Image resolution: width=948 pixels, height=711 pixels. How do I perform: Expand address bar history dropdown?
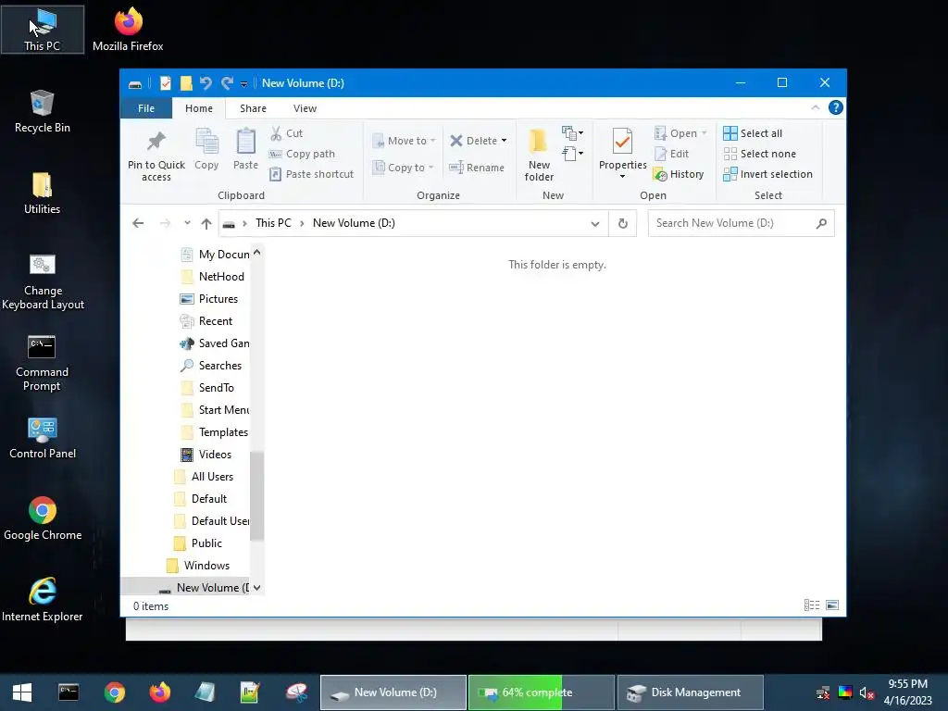(x=595, y=224)
